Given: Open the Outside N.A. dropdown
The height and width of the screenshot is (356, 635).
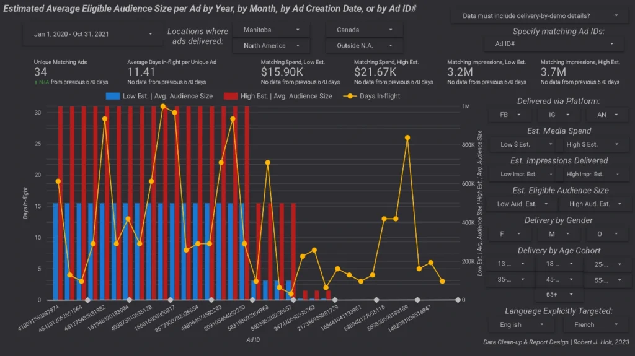Looking at the screenshot, I should (364, 46).
